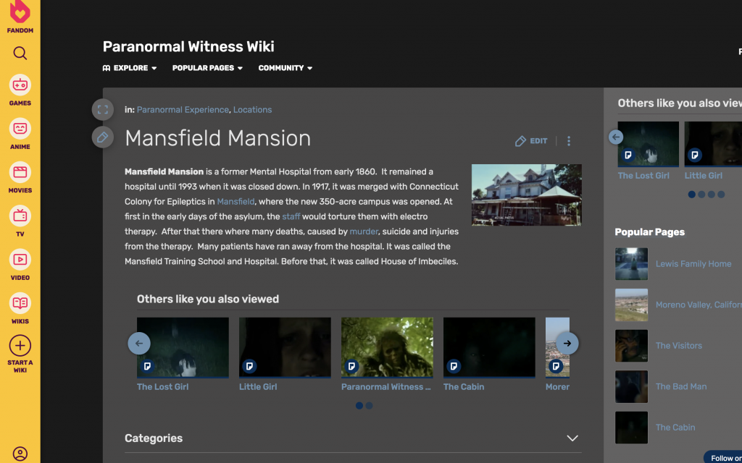742x463 pixels.
Task: Expand the Popular Pages dropdown
Action: click(207, 68)
